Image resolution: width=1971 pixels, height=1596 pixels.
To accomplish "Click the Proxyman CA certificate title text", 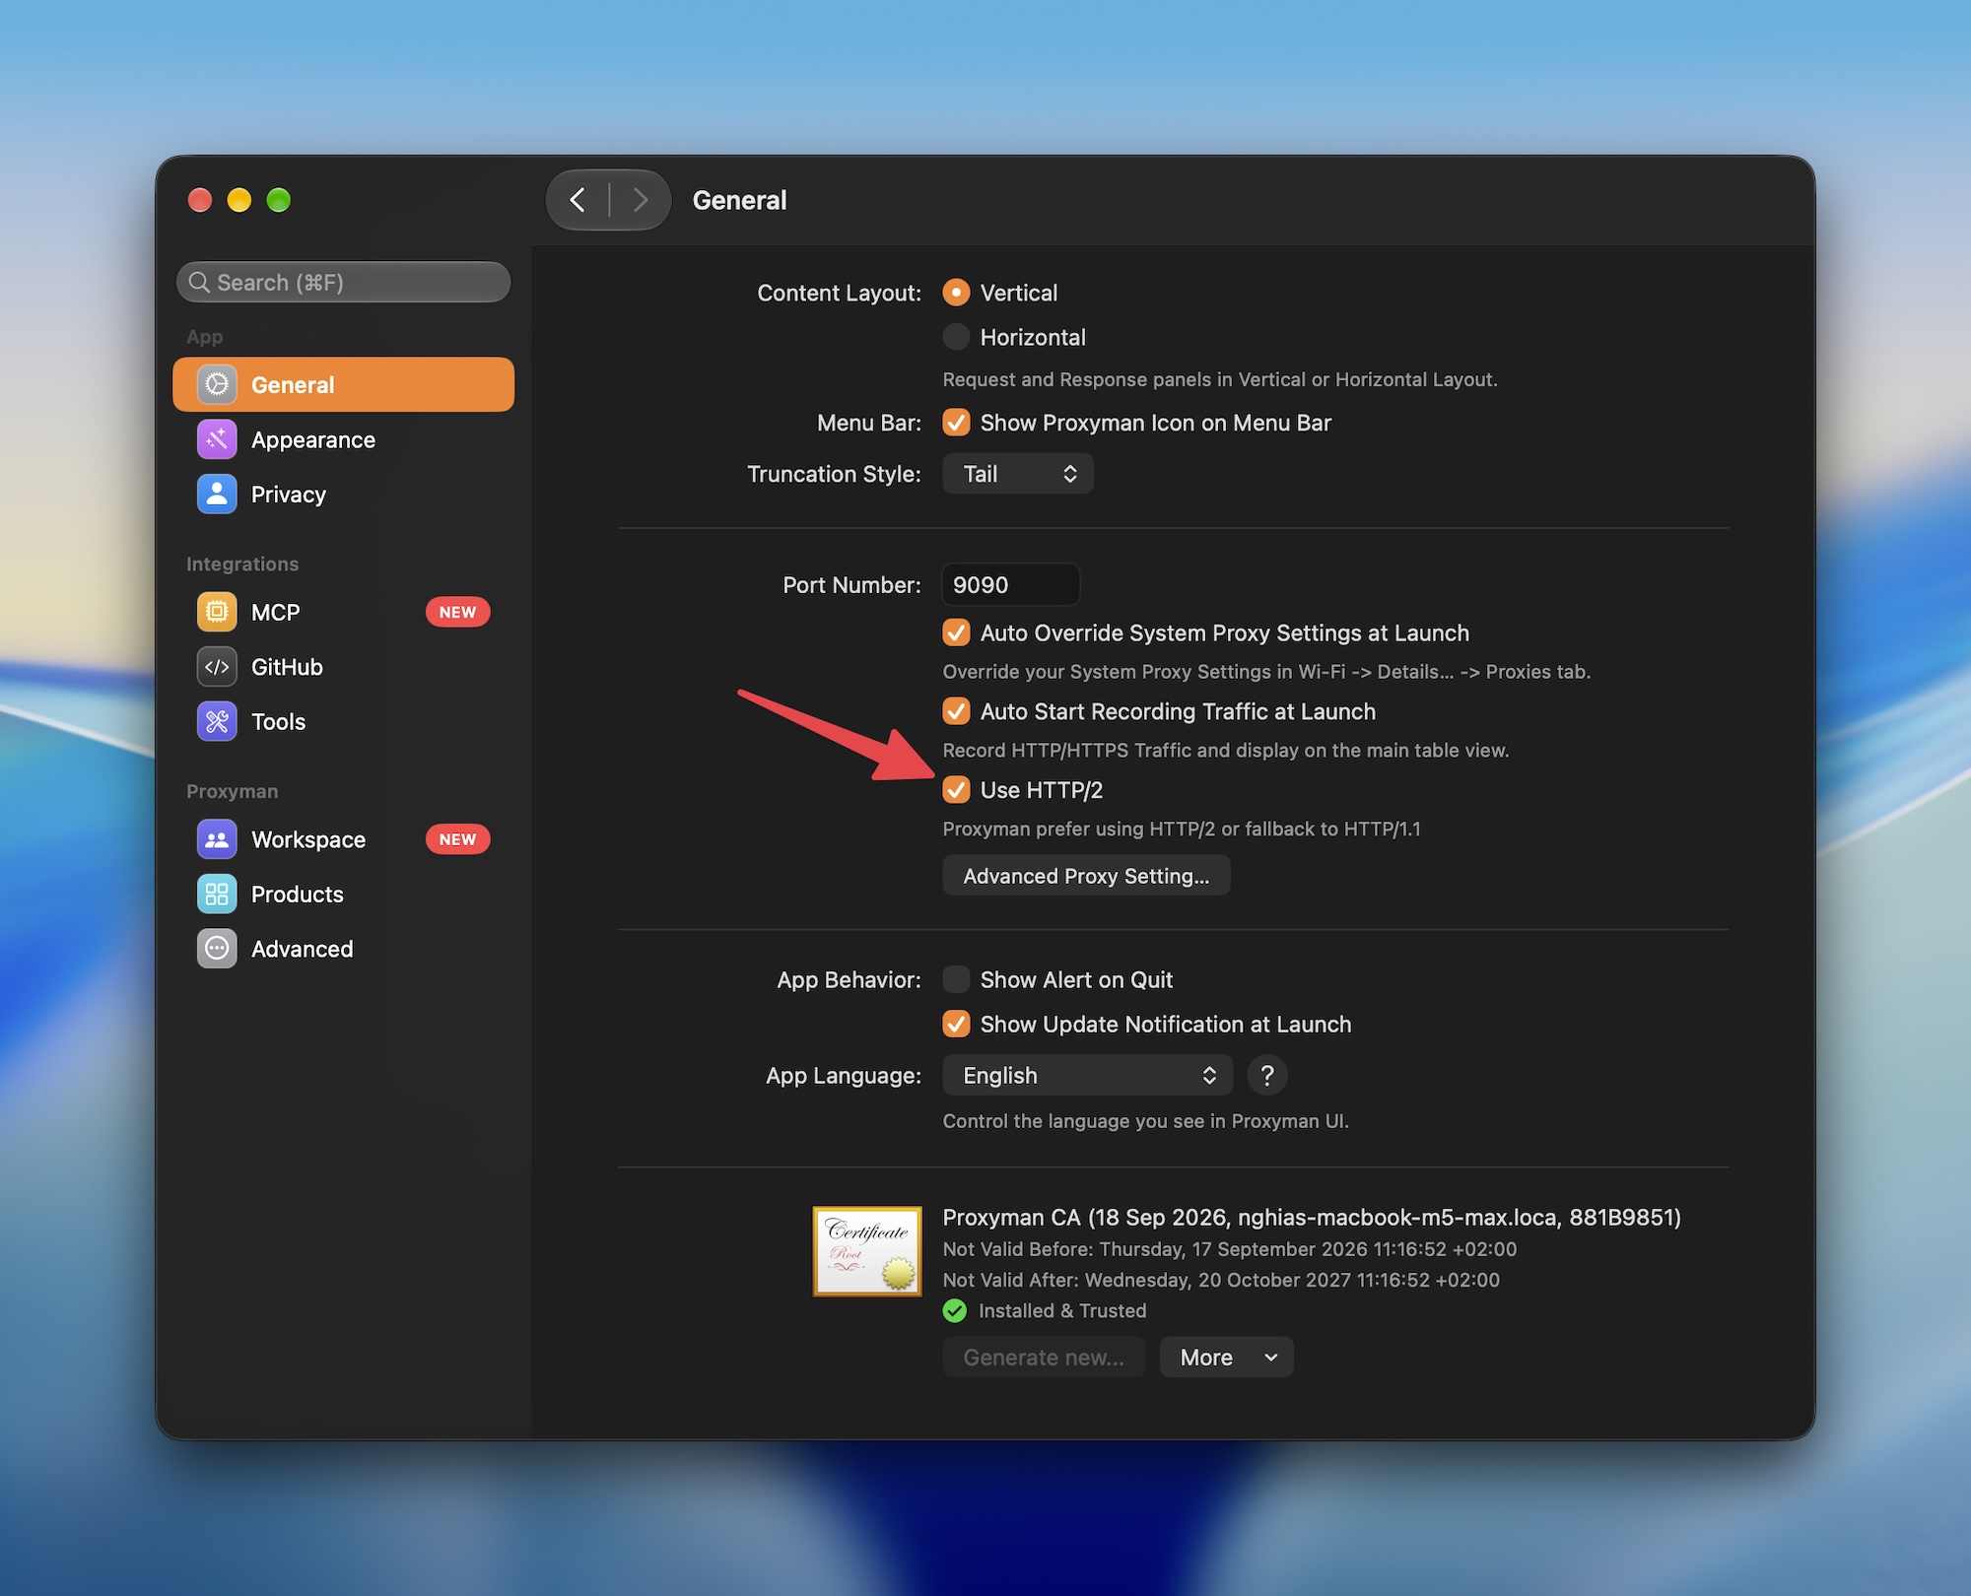I will pos(1312,1217).
